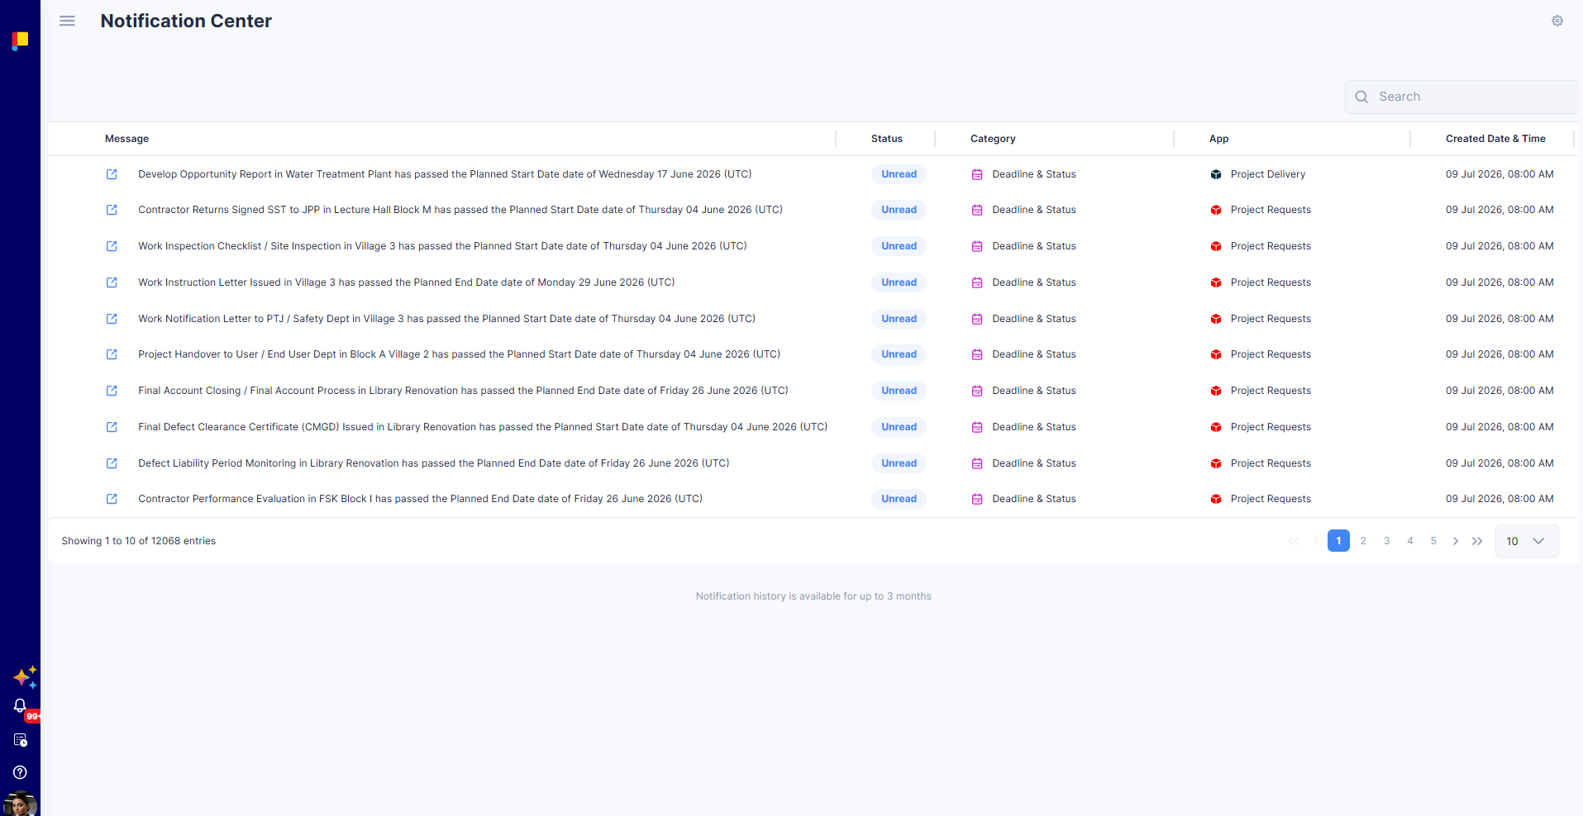Open link for Project Handover to User notification
Viewport: 1583px width, 816px height.
[x=112, y=354]
